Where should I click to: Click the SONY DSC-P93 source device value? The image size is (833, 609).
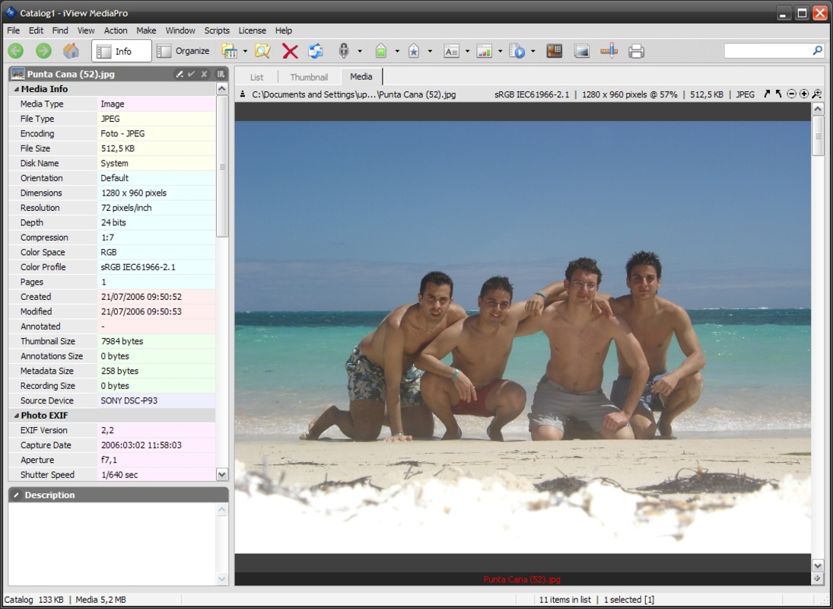tap(129, 400)
